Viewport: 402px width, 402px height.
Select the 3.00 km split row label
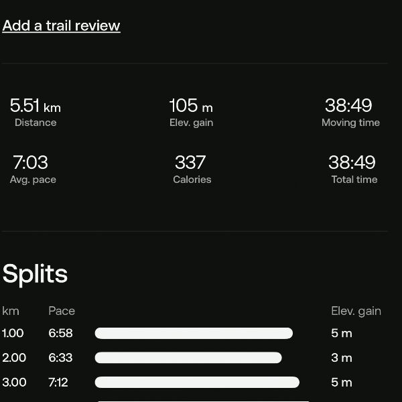tap(14, 383)
